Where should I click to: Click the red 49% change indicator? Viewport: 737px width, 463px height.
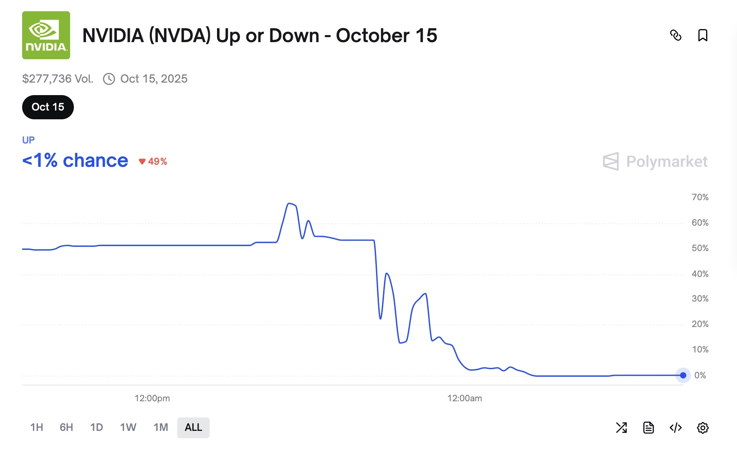153,161
